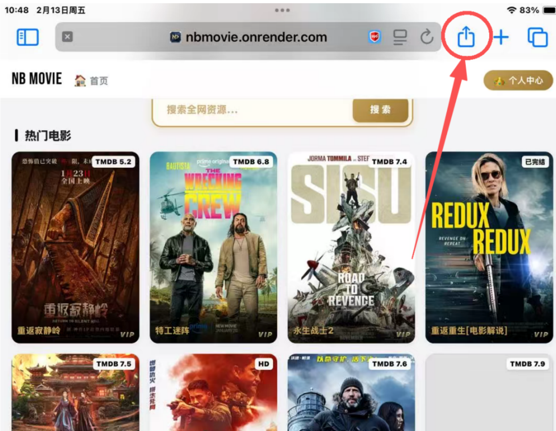Screen dimensions: 556x431
Task: Open the Silent Hill 重返寂静岭 poster
Action: pyautogui.click(x=75, y=247)
